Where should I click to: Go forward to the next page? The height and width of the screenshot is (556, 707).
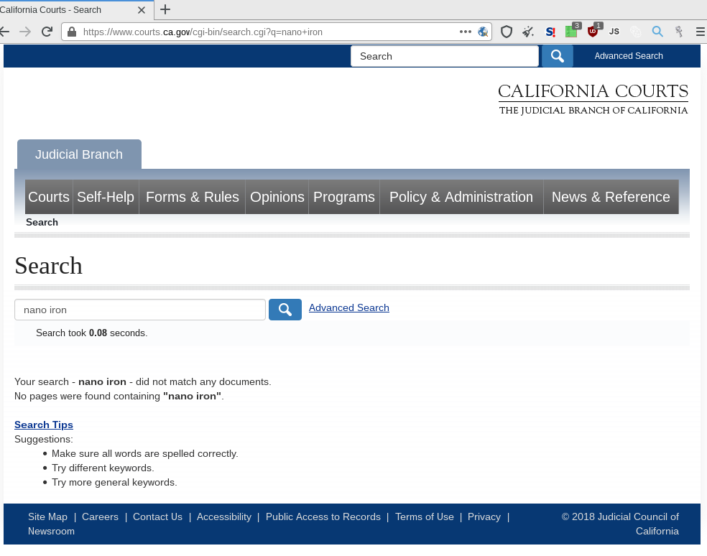click(x=25, y=32)
